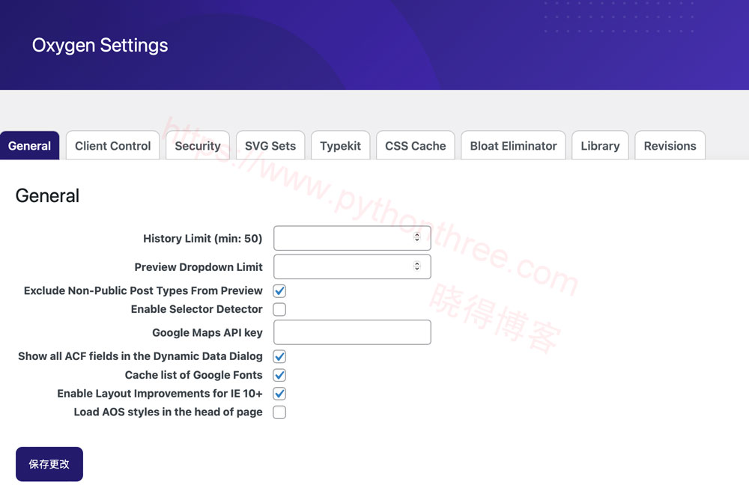Open the Client Control tab
Viewport: 749px width, 485px height.
[x=113, y=146]
